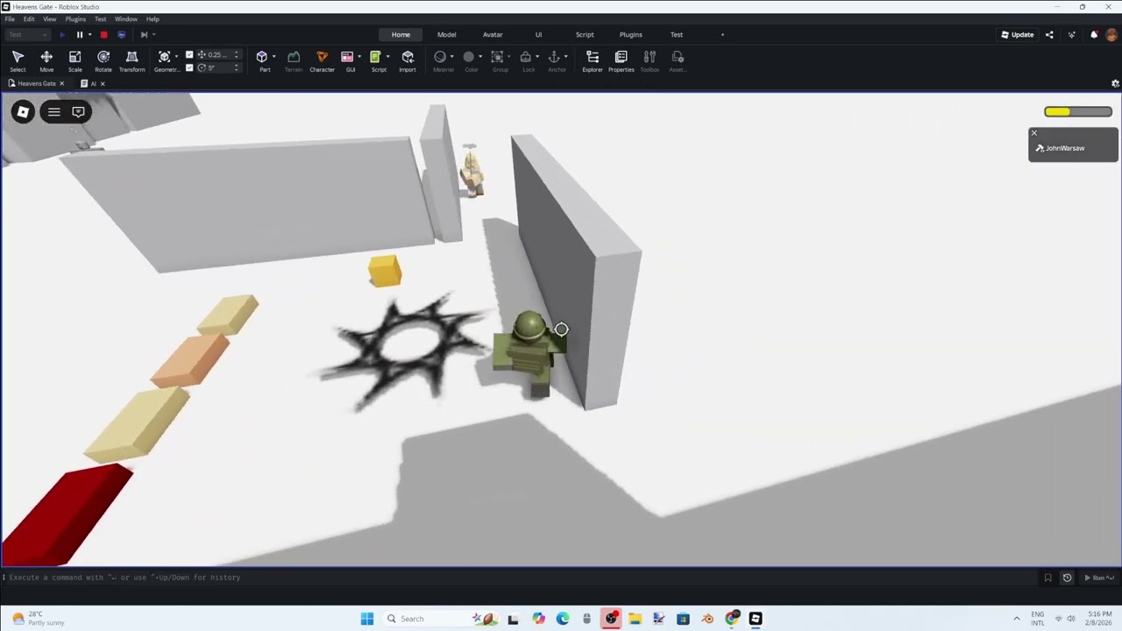Click the yellow health progress bar
The image size is (1122, 631).
point(1078,111)
